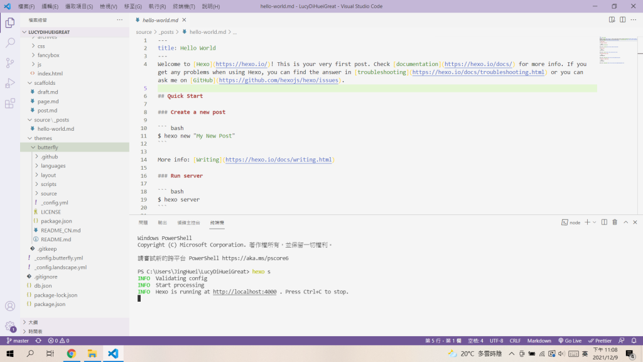Open the Search view in activity bar
Screen dimensions: 643x362
click(10, 43)
